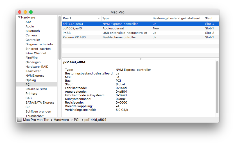The height and width of the screenshot is (145, 235).
Task: Click Mac Pro van Ton in path bar
Action: coord(36,120)
